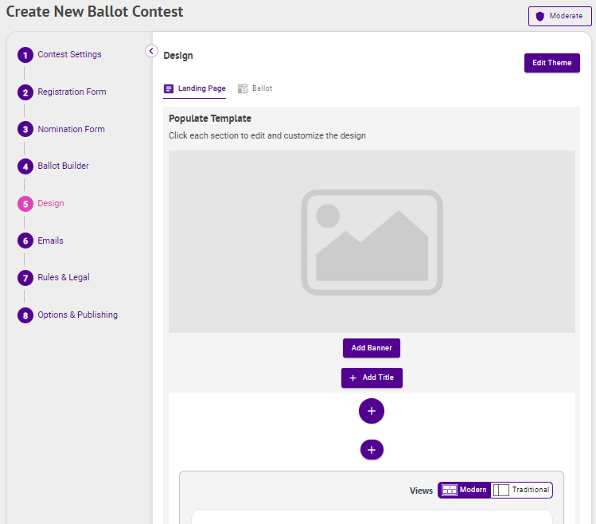
Task: Open the Options & Publishing step label
Action: [77, 315]
